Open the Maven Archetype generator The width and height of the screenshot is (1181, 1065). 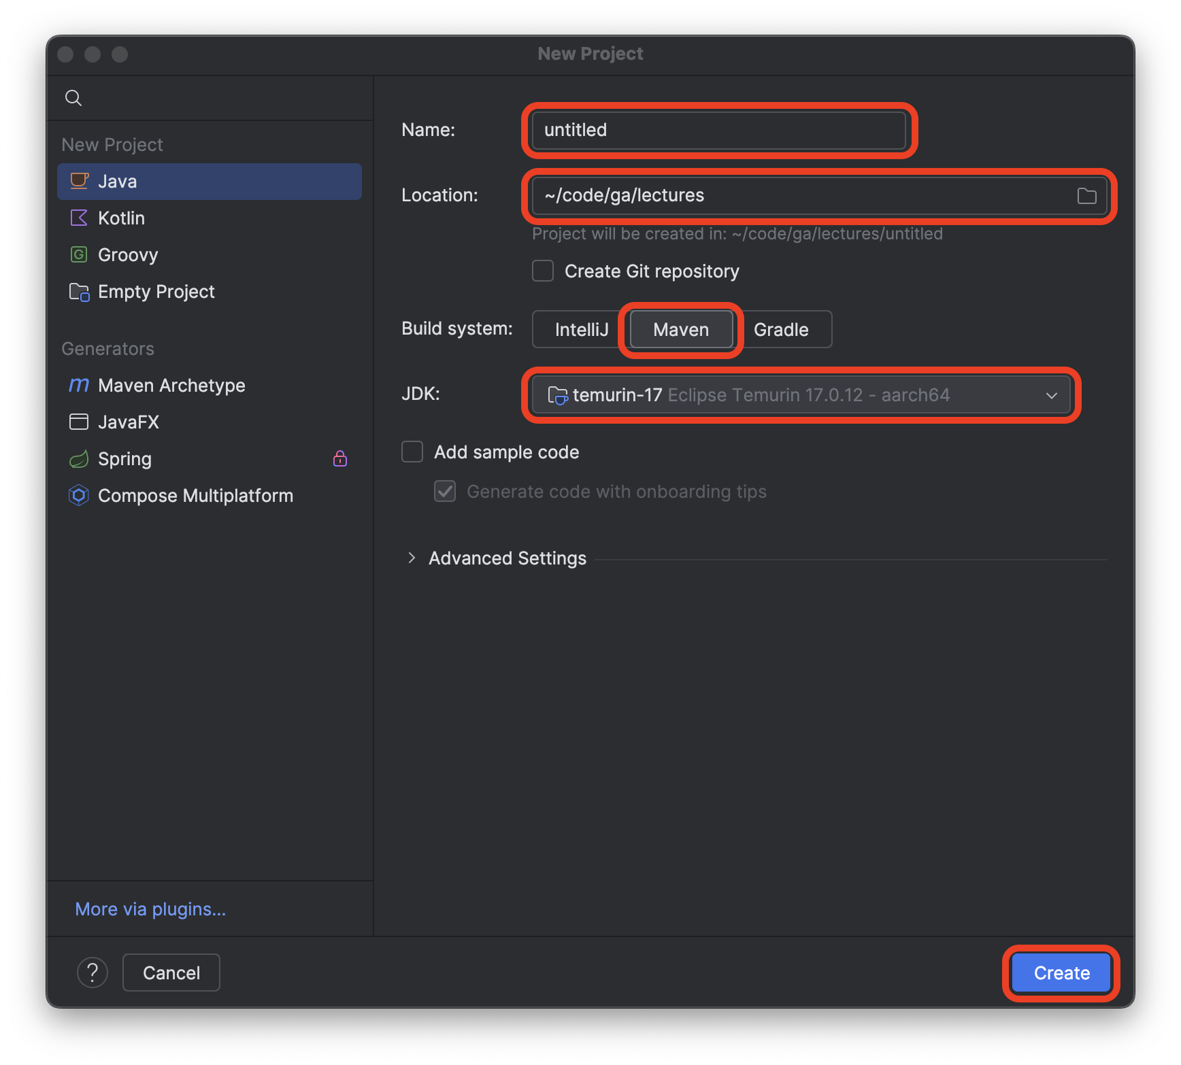click(171, 385)
